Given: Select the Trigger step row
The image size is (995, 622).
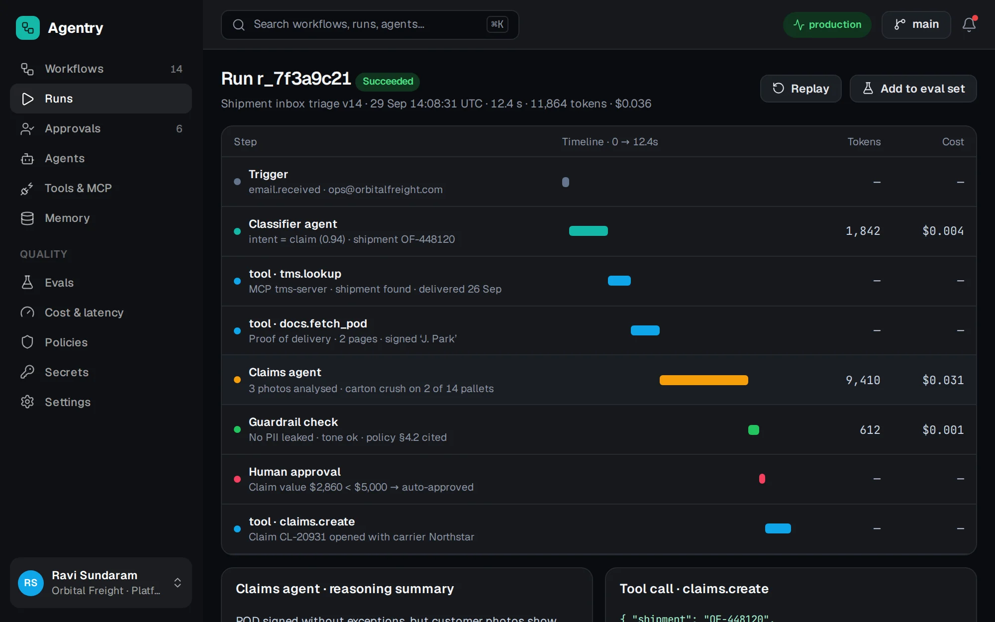Looking at the screenshot, I should coord(598,182).
